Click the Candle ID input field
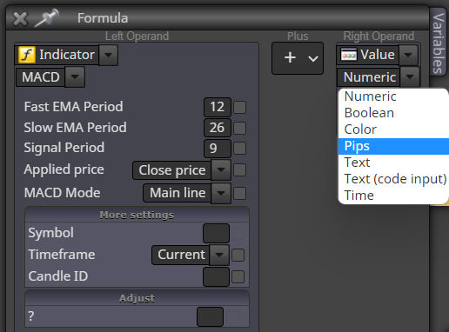449x332 pixels. coord(217,277)
